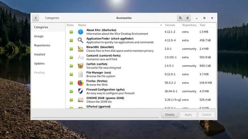The height and width of the screenshot is (139, 248).
Task: Toggle state box for Cantarell
Action: point(71,58)
